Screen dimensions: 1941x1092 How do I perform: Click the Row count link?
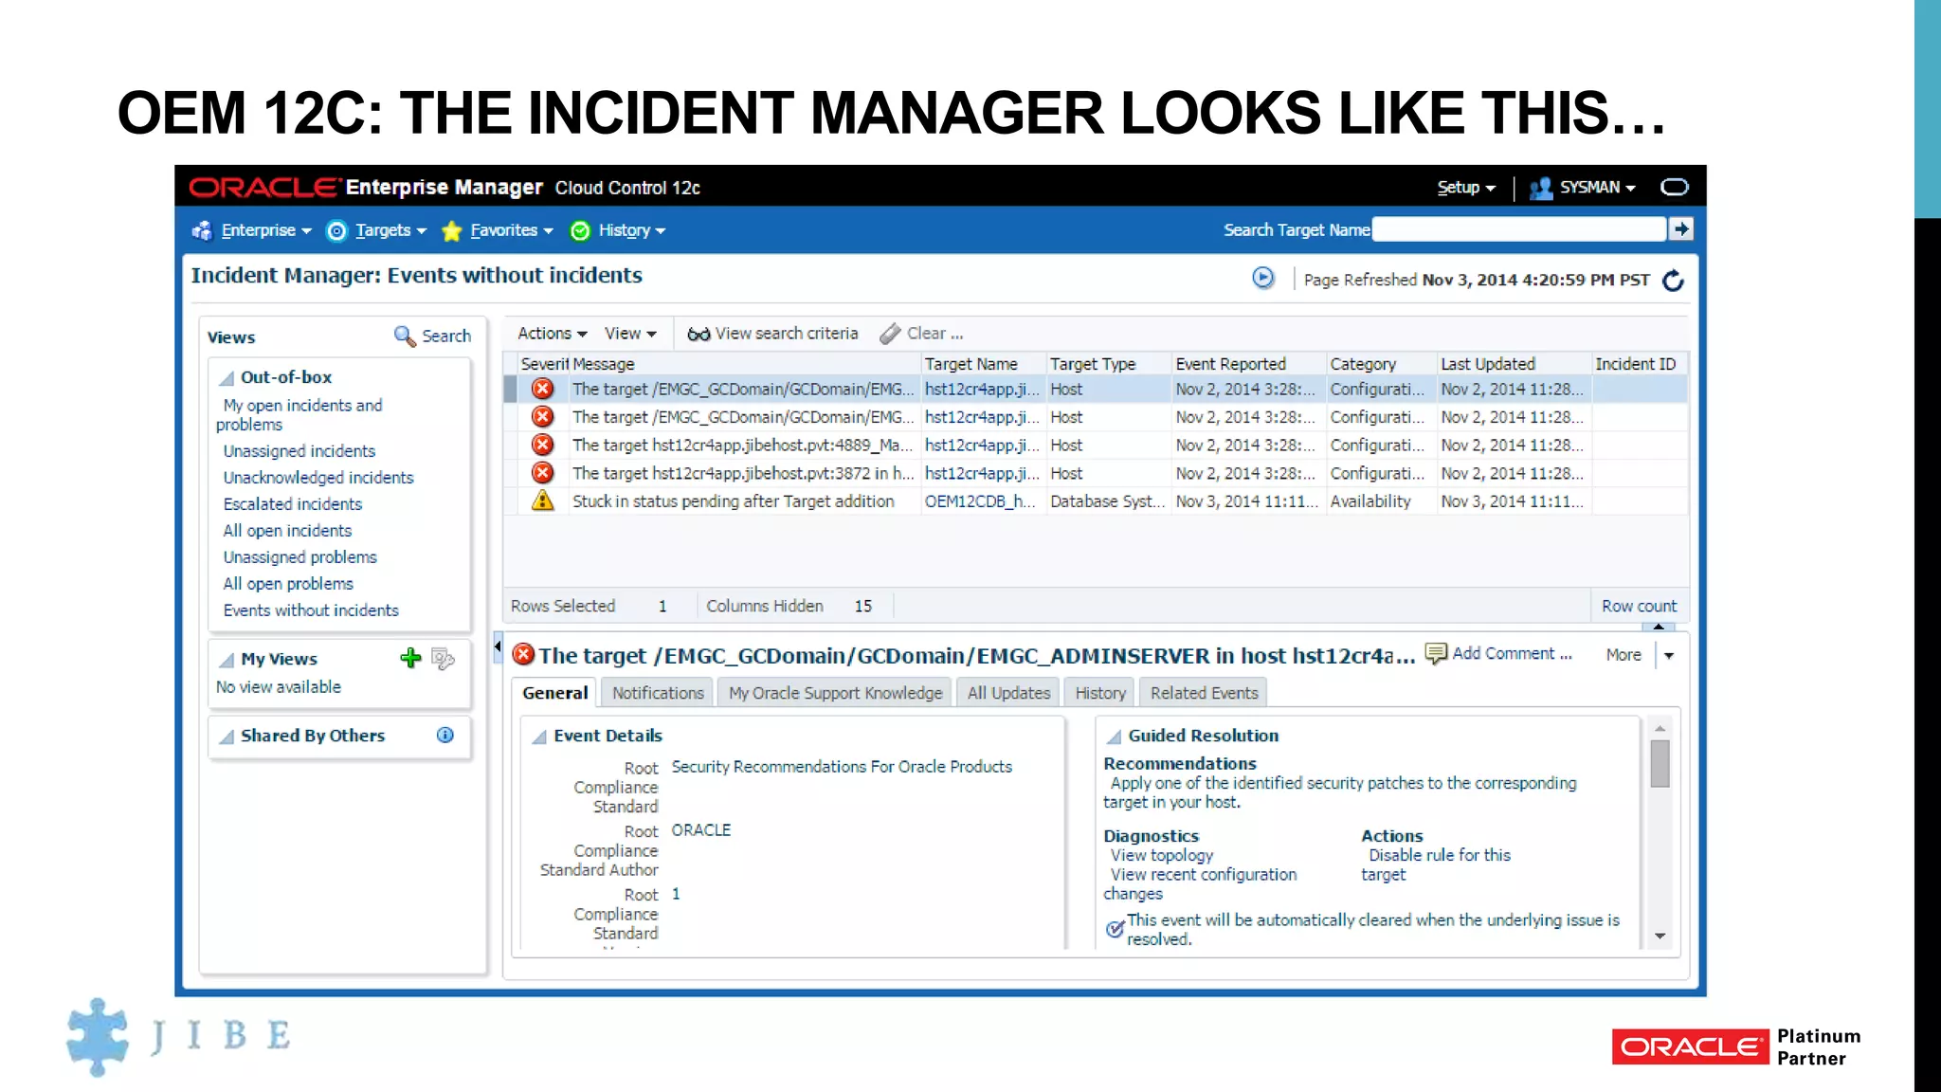point(1639,606)
